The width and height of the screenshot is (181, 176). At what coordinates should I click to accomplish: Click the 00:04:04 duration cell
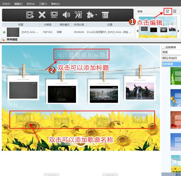point(79,32)
